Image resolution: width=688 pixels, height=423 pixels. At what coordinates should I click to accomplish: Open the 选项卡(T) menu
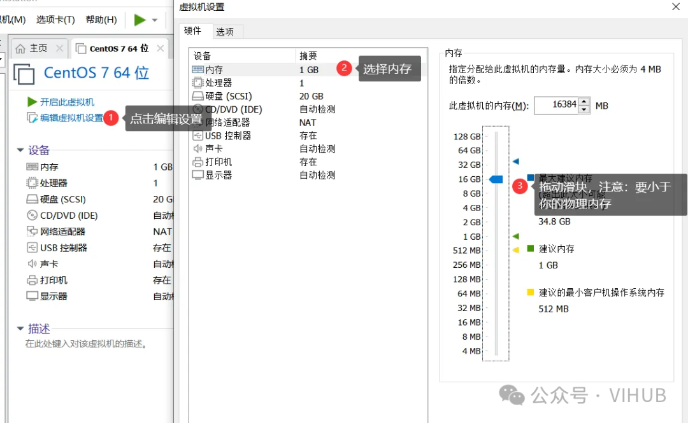(x=55, y=20)
